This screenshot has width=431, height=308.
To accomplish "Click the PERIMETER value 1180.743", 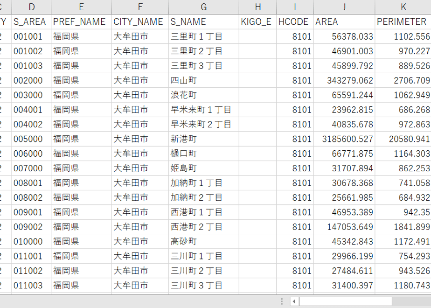I will click(x=403, y=285).
